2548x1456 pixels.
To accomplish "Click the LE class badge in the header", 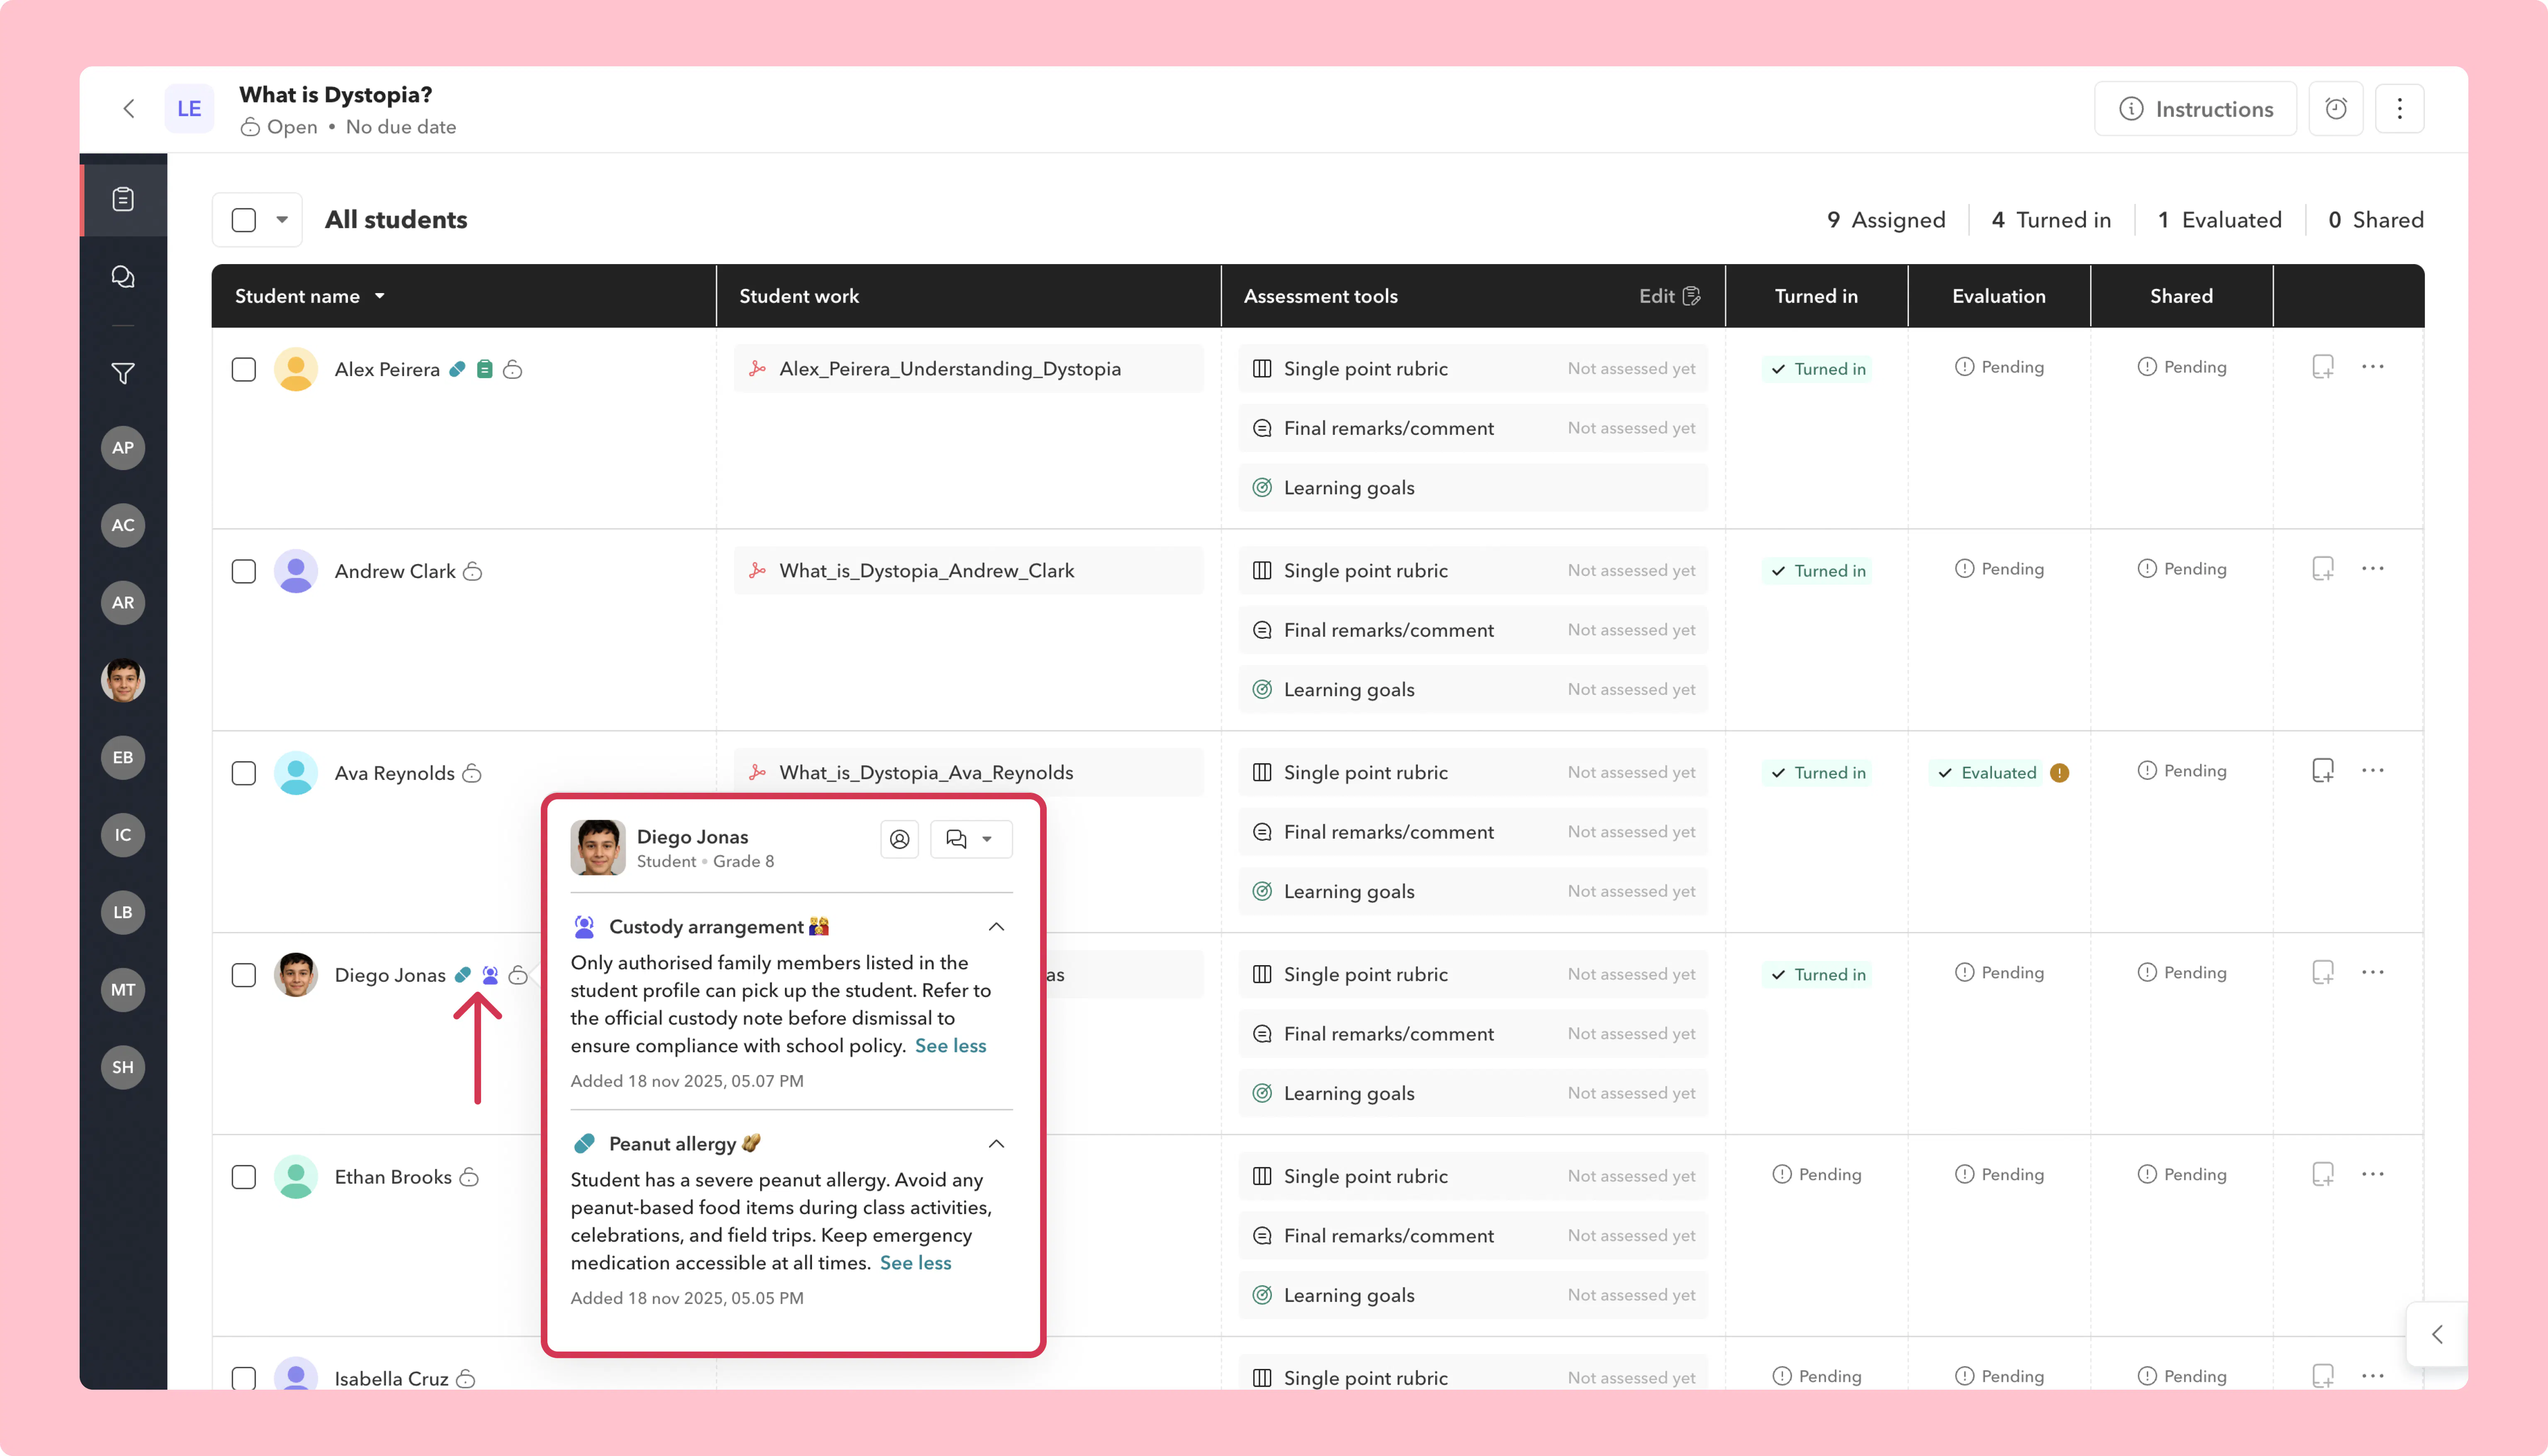I will click(x=189, y=109).
